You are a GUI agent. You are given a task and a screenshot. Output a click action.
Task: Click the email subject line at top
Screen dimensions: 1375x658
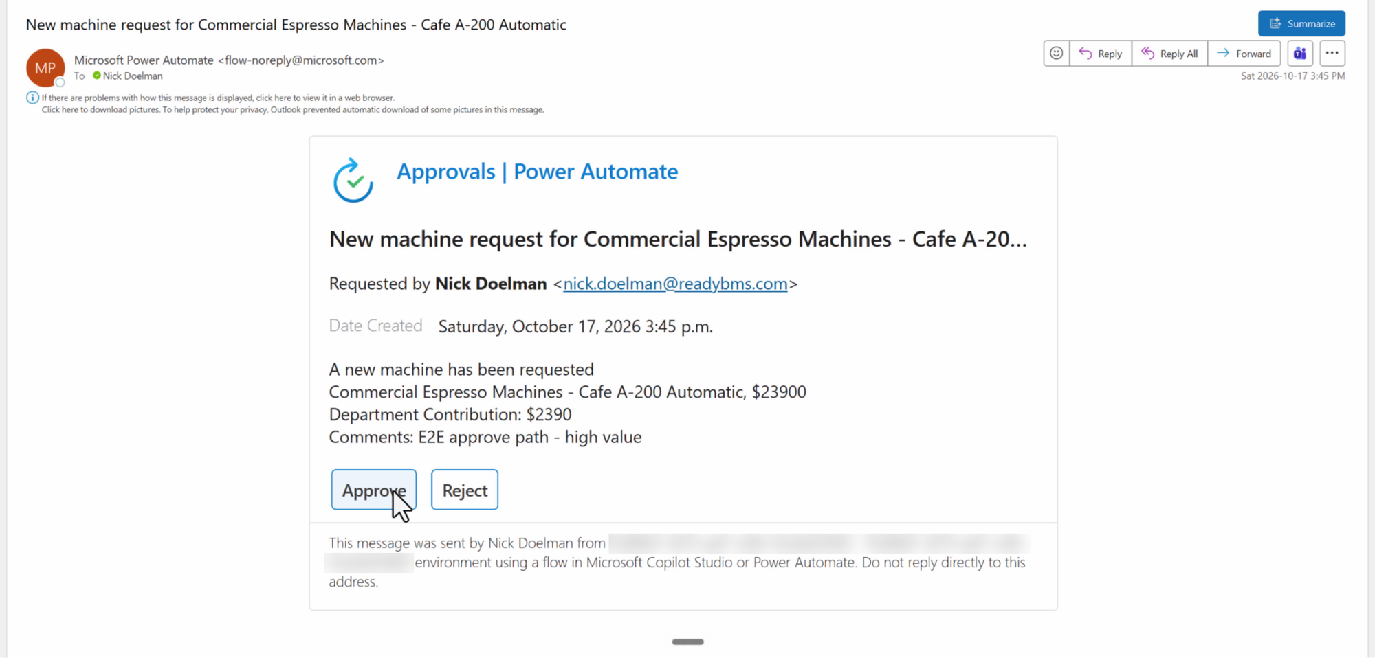(x=296, y=25)
